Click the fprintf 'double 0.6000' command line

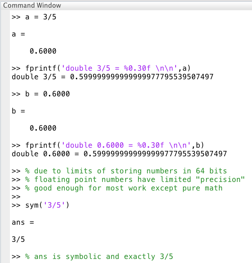pos(108,145)
